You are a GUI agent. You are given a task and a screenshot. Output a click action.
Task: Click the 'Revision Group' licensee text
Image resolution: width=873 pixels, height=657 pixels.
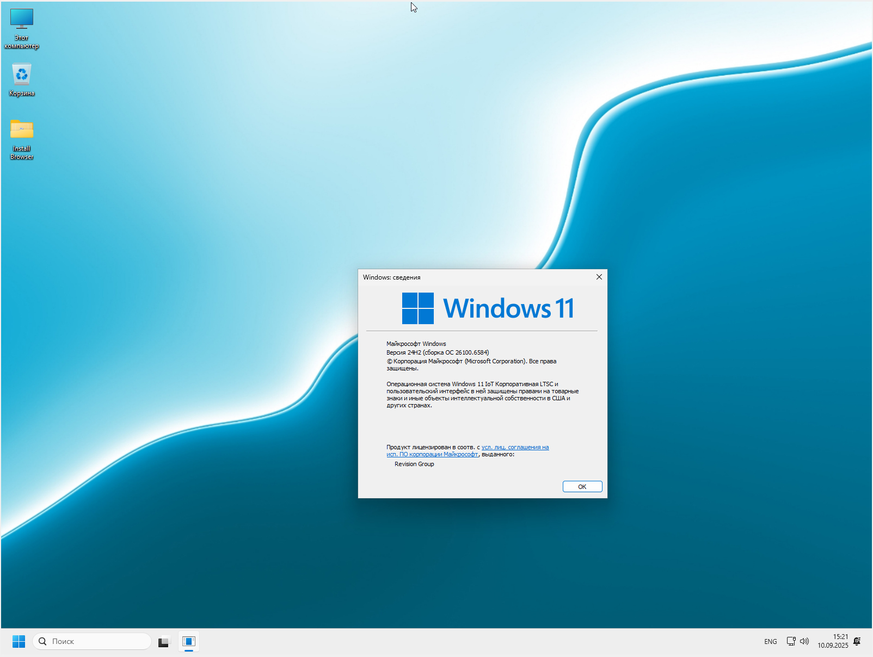tap(414, 464)
